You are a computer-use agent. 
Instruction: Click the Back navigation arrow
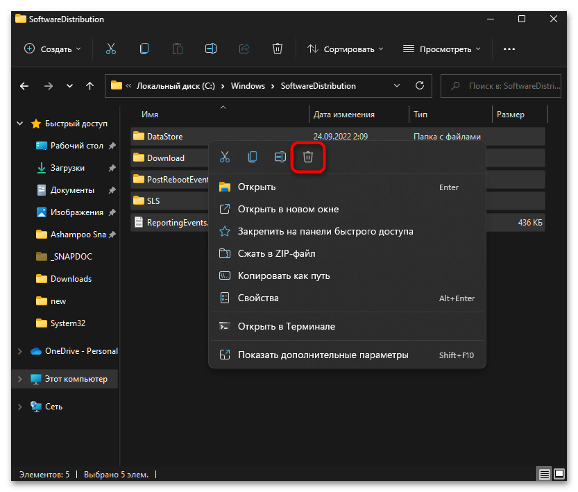point(24,86)
